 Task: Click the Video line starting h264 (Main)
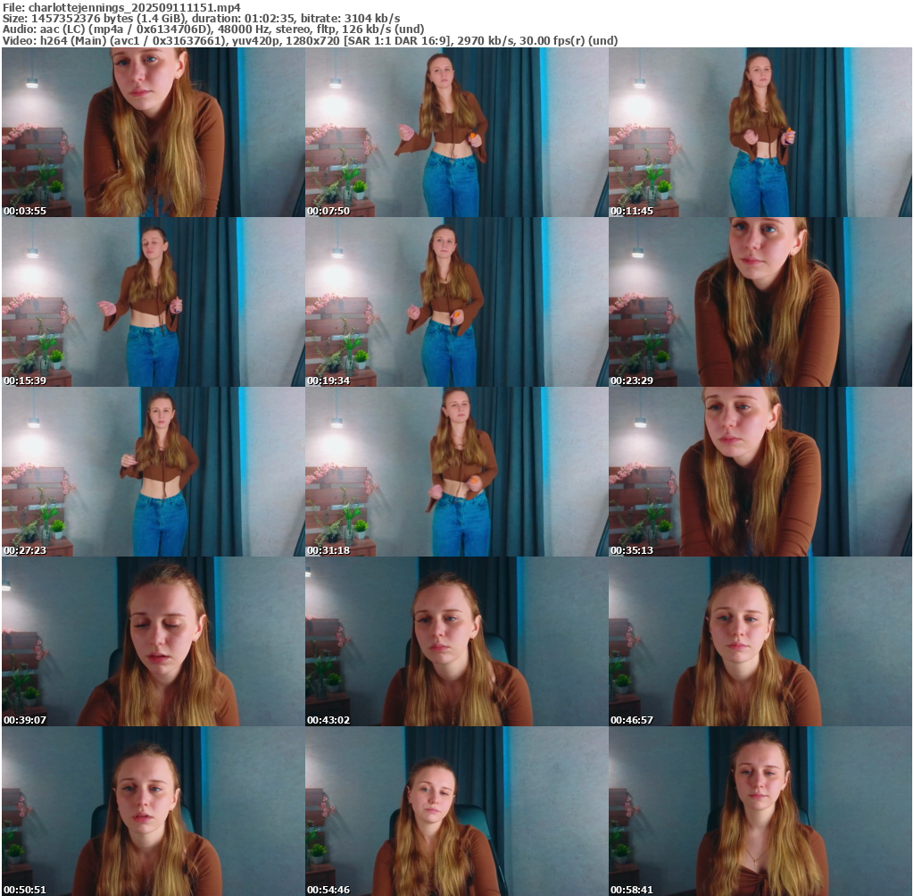(x=310, y=40)
